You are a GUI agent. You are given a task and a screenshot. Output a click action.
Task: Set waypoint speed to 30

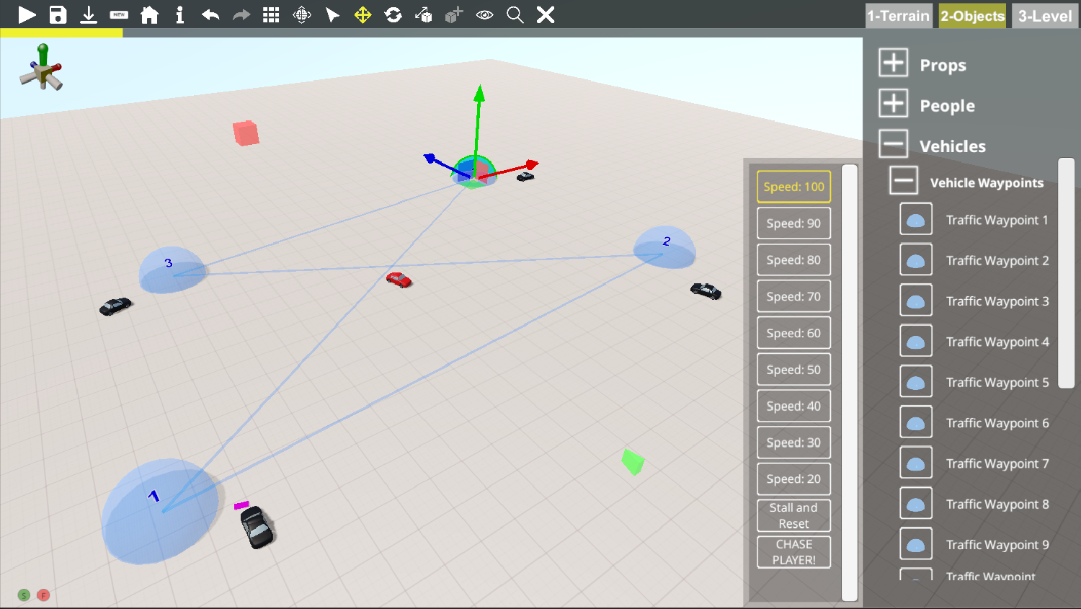point(793,443)
